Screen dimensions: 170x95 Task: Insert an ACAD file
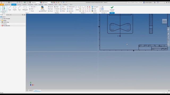coord(94,11)
